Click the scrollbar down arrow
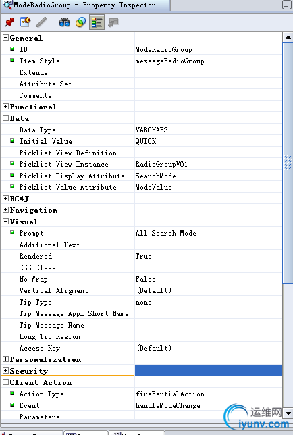 [x=288, y=413]
